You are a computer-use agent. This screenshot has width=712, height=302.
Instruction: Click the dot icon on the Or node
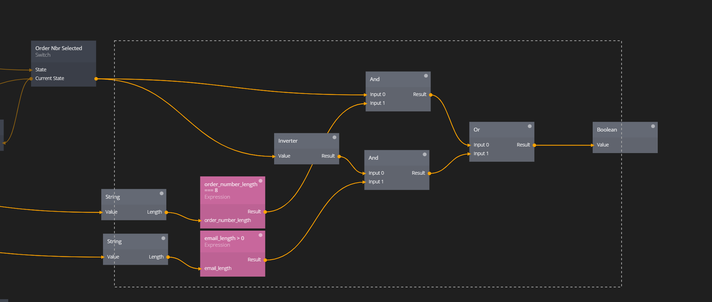(x=529, y=126)
